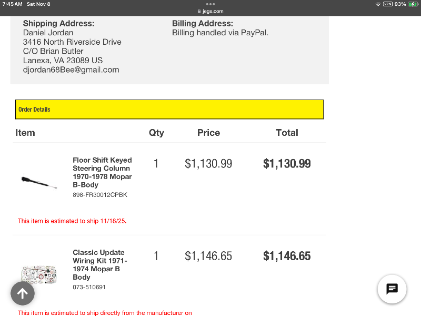Screen dimensions: 421x316
Task: Open Classic Update Wiring Kit link
Action: pos(99,265)
